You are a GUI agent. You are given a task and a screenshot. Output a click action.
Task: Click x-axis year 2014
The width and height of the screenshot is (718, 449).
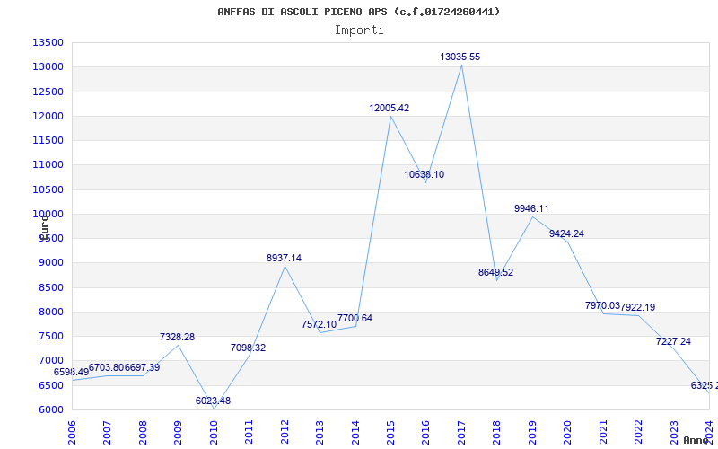pyautogui.click(x=355, y=433)
